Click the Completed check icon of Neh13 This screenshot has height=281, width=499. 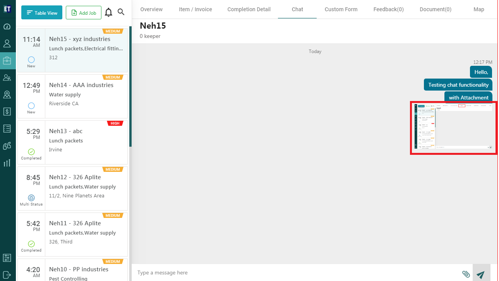pos(31,152)
